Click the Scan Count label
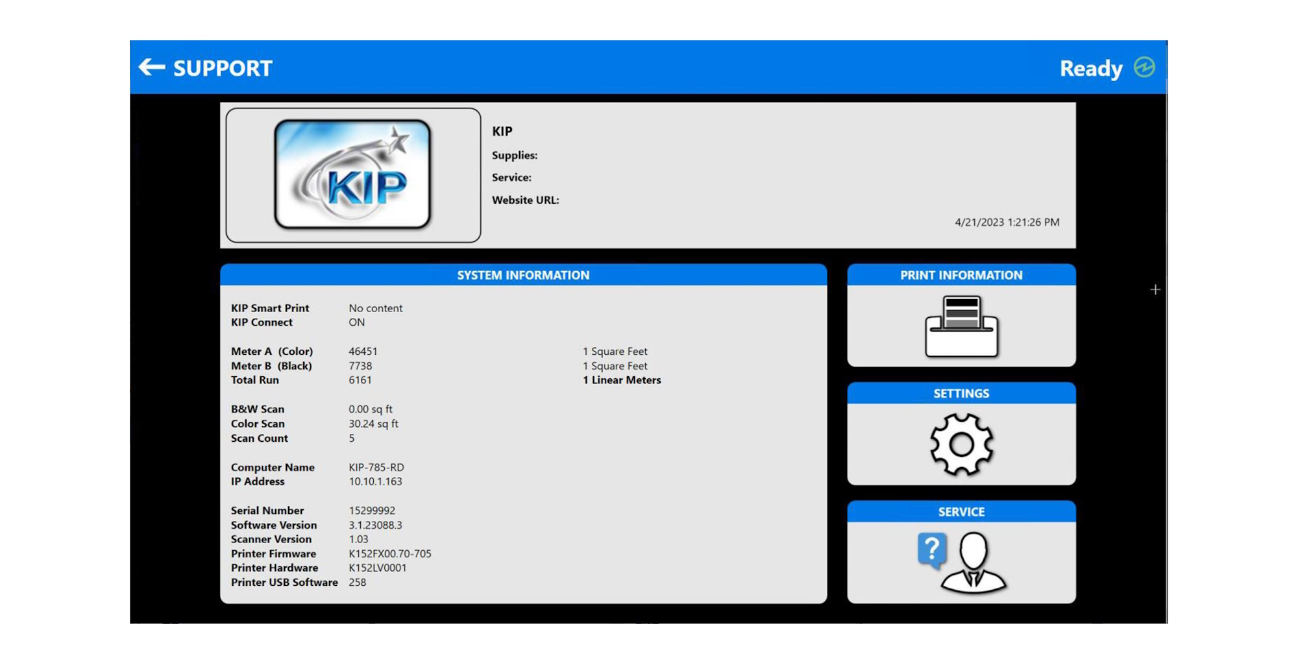Viewport: 1298px width, 665px height. (x=259, y=439)
